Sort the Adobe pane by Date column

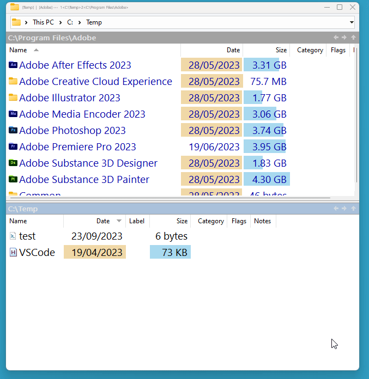(x=211, y=50)
